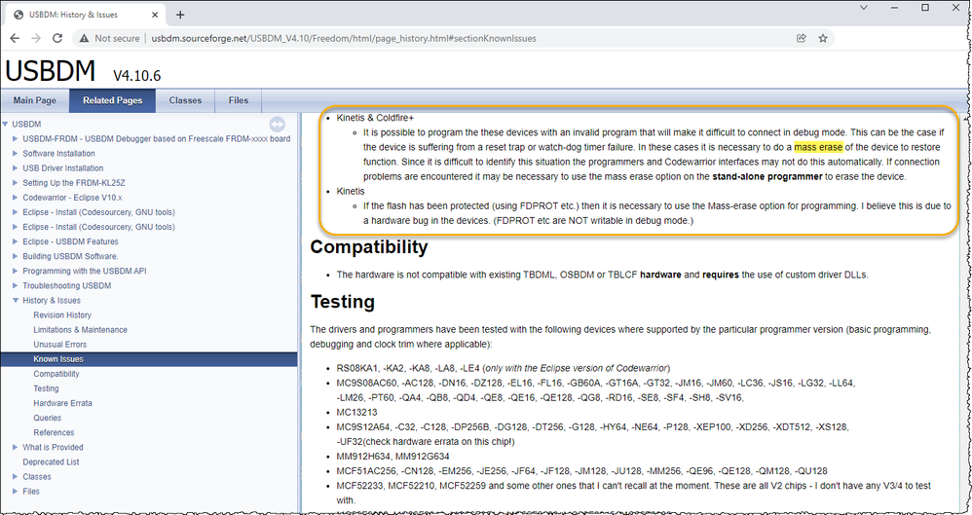Click the browser Forward arrow
Image resolution: width=972 pixels, height=515 pixels.
(36, 38)
